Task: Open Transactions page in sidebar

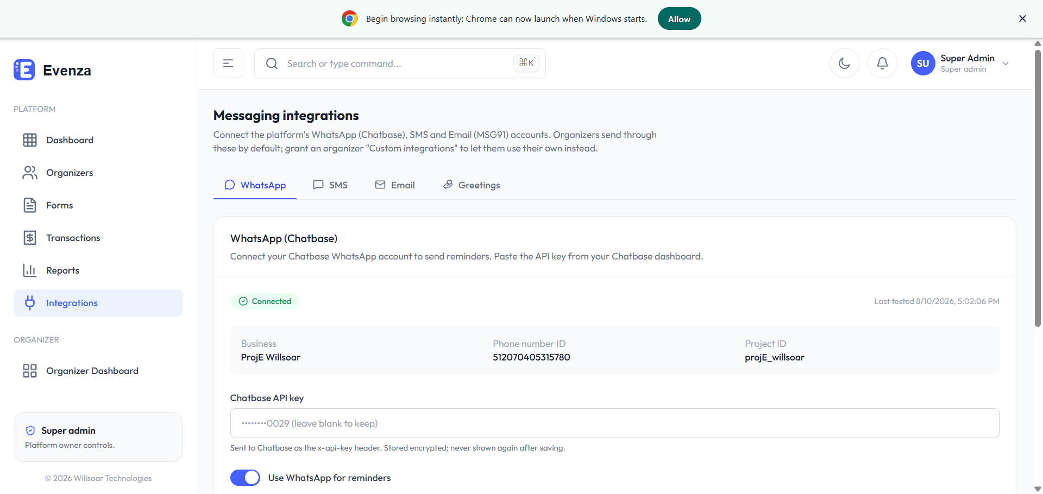Action: (98, 238)
